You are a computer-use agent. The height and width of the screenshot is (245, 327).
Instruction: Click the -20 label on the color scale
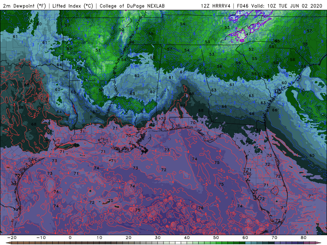click(x=12, y=238)
